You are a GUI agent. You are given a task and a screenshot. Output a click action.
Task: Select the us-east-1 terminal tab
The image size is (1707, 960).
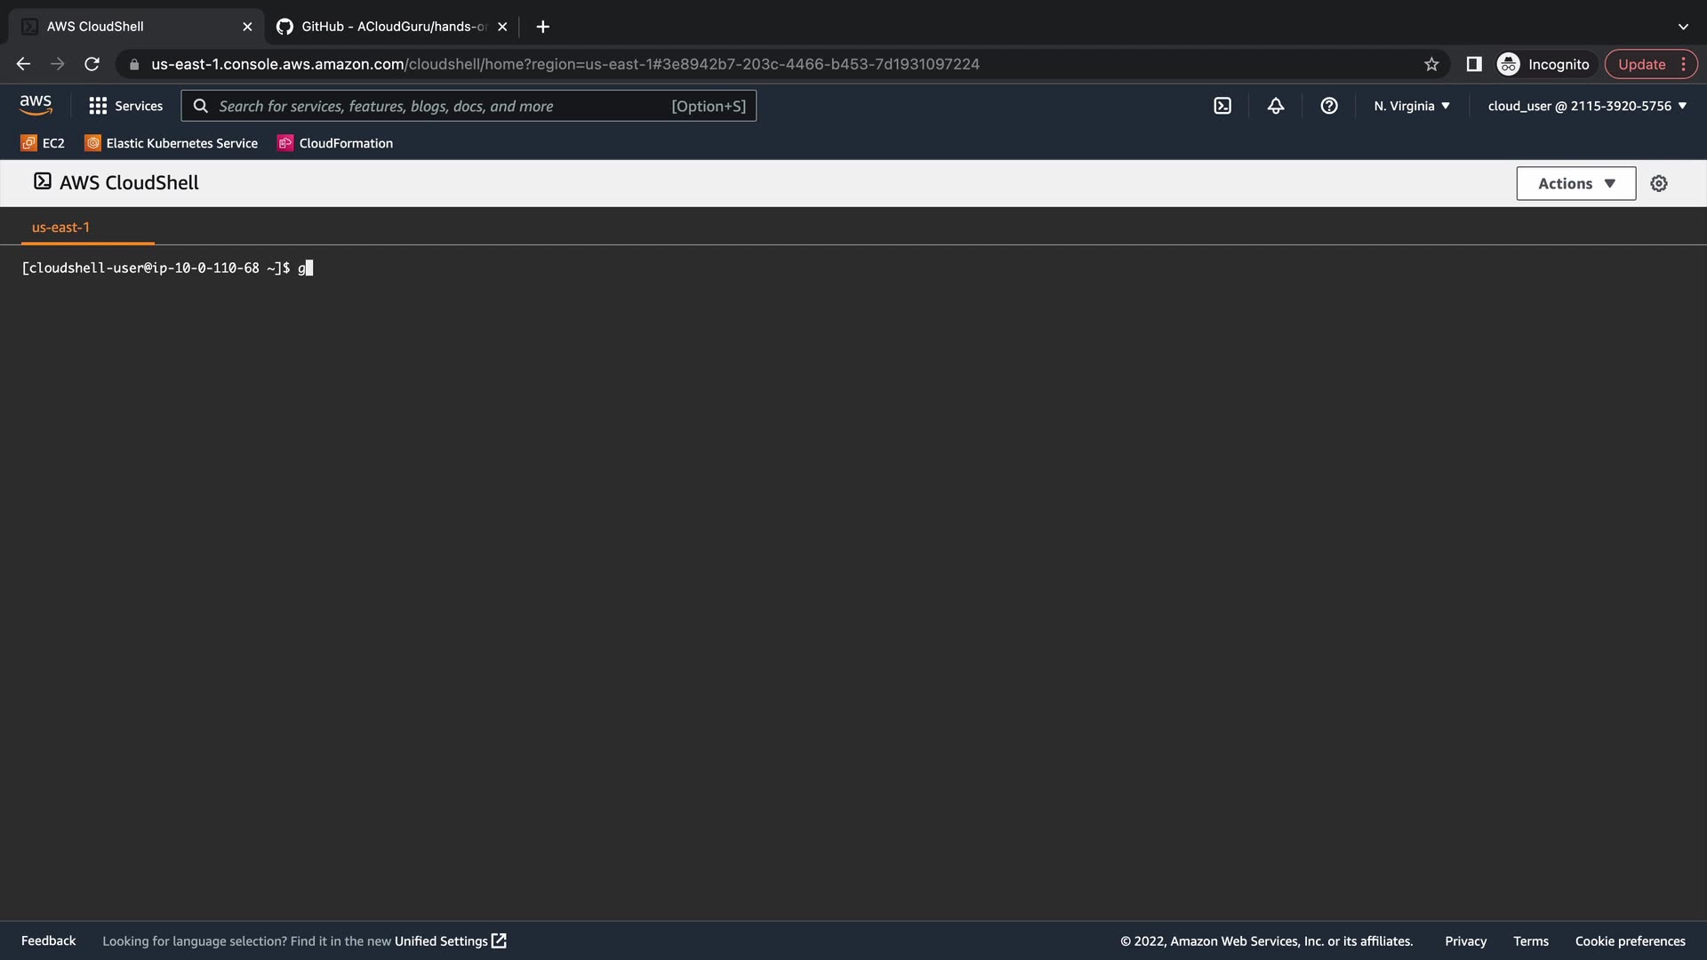60,228
